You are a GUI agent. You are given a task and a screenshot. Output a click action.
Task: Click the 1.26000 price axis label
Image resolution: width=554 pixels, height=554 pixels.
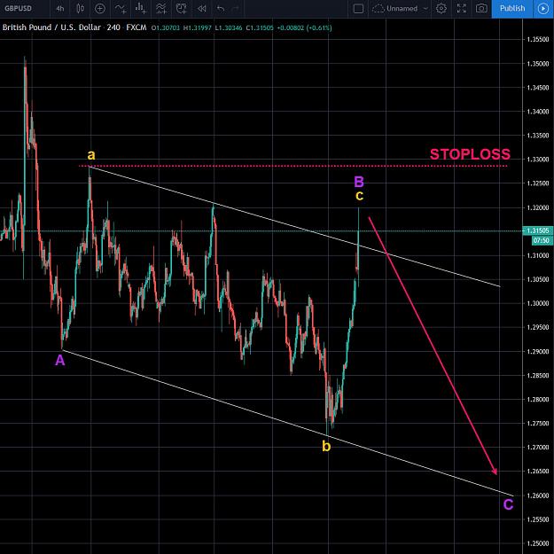coord(538,495)
